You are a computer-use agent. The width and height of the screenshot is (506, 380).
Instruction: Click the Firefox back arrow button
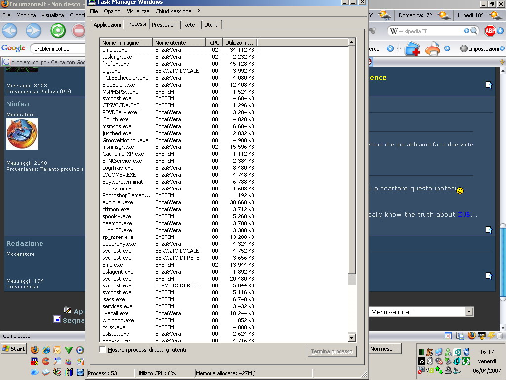point(10,31)
